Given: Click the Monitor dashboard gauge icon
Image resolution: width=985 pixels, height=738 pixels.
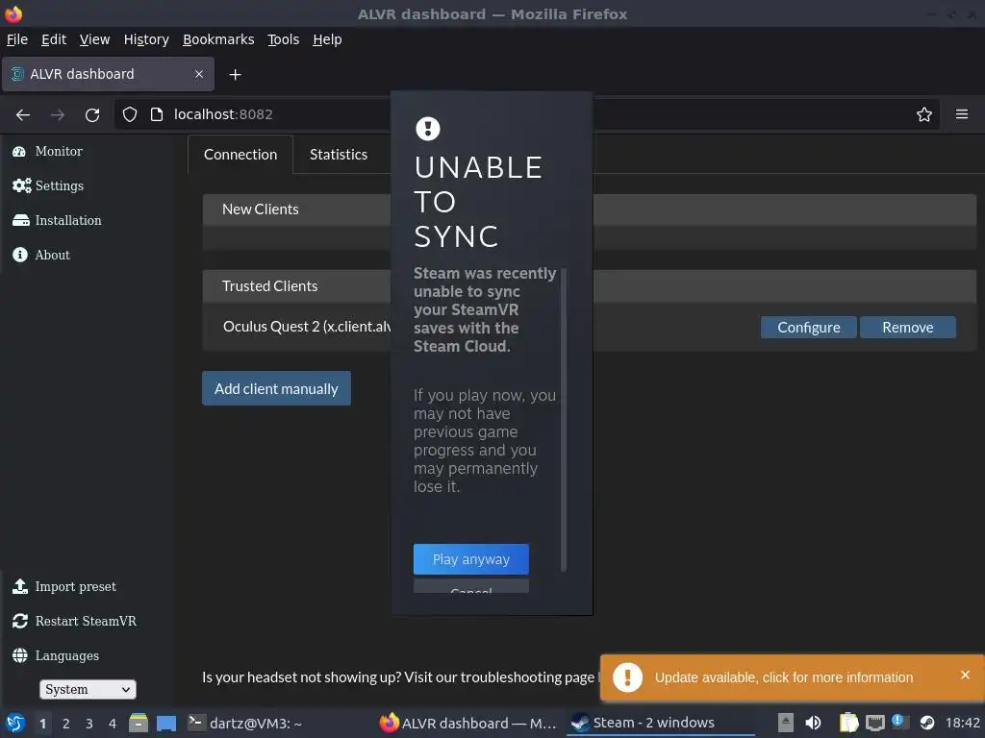Looking at the screenshot, I should pos(19,151).
